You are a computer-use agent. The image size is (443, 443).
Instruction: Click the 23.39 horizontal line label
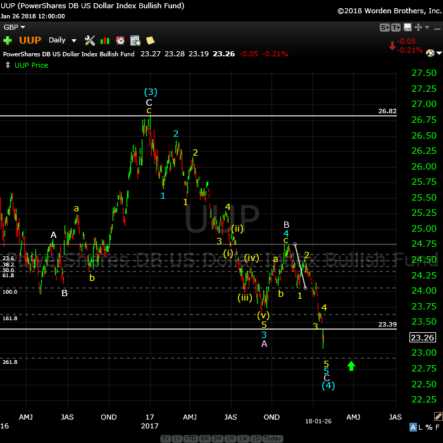click(x=387, y=324)
